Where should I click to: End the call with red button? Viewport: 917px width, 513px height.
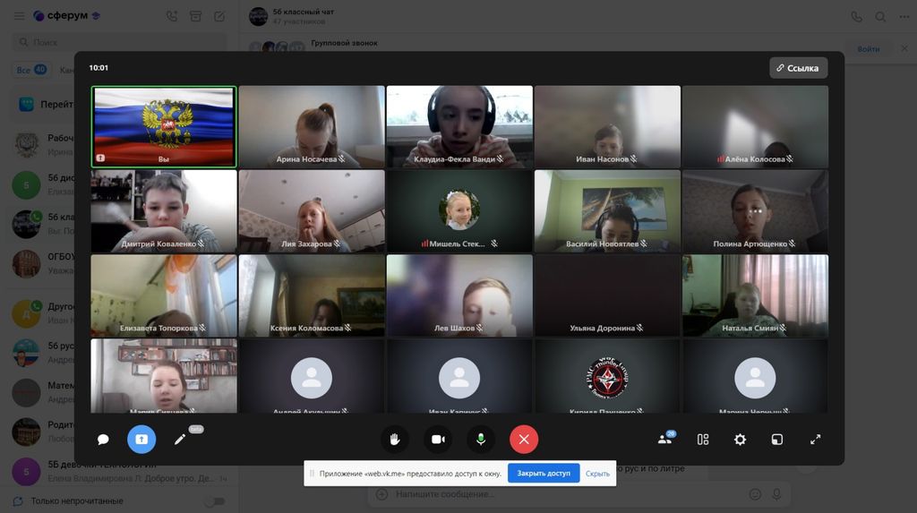click(x=524, y=440)
